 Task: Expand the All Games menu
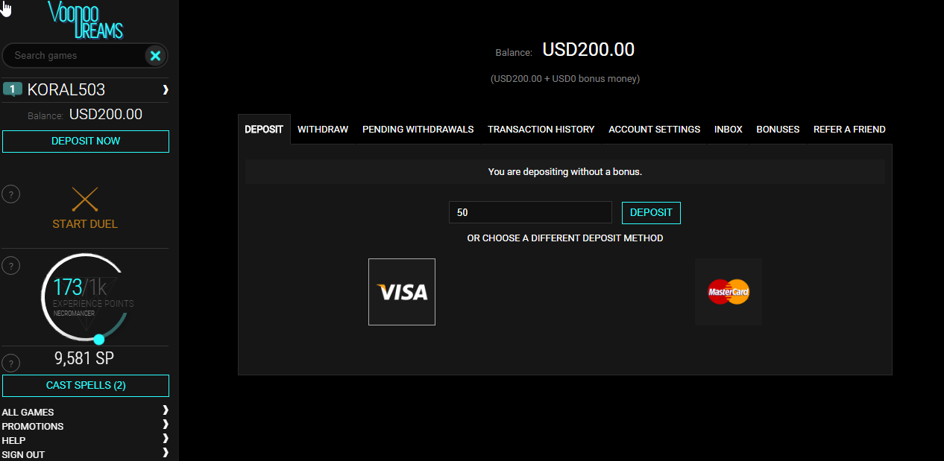coord(166,410)
